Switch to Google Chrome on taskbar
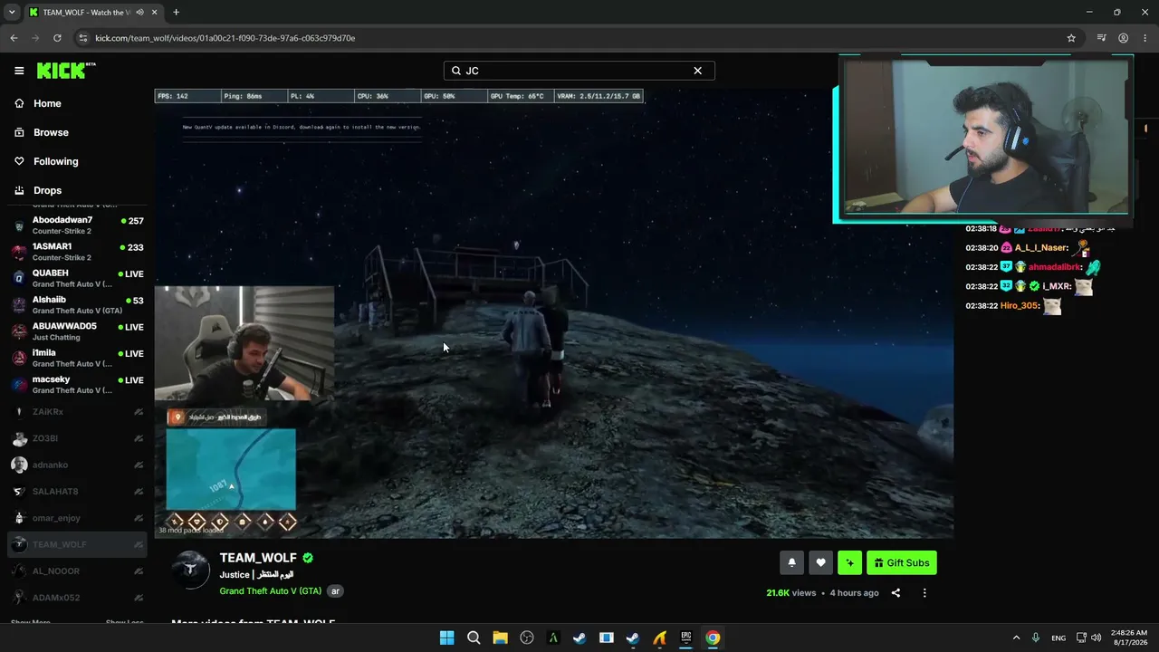The image size is (1159, 652). 713,638
